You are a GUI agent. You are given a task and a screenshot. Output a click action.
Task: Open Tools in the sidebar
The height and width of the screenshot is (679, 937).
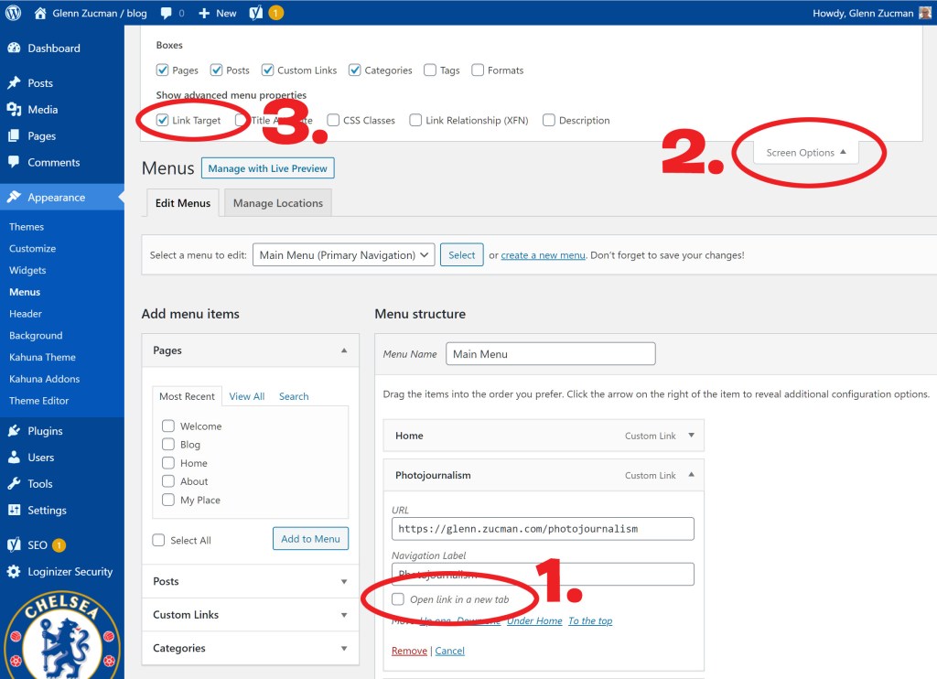tap(40, 484)
